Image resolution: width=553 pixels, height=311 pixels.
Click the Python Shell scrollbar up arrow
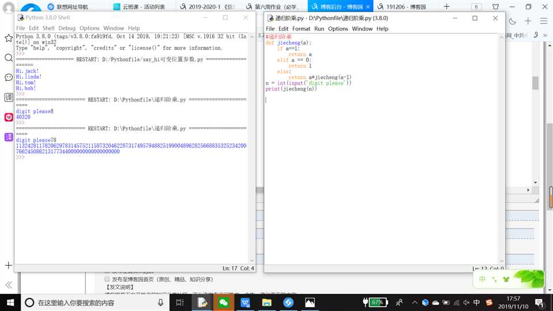[252, 37]
